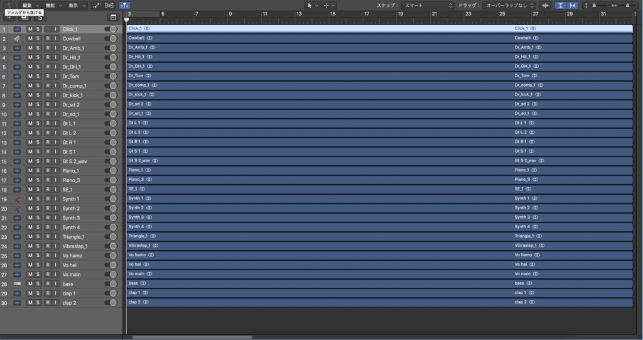Toggle the Flex view icon

[x=109, y=5]
